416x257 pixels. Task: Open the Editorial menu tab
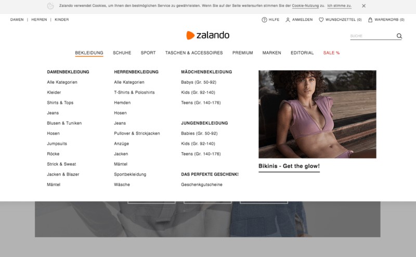302,53
